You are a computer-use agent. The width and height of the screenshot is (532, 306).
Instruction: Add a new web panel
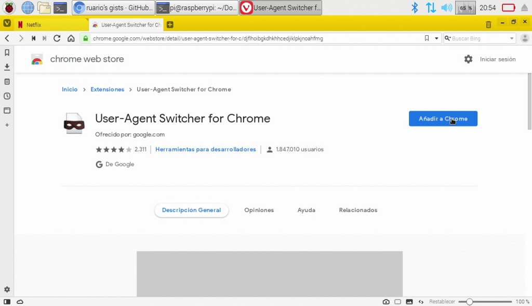(7, 125)
